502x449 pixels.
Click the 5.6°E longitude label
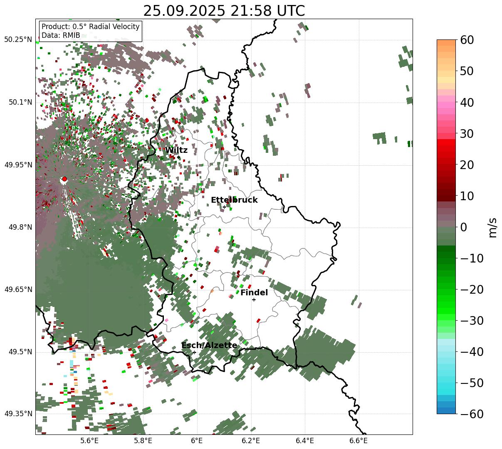click(x=89, y=441)
